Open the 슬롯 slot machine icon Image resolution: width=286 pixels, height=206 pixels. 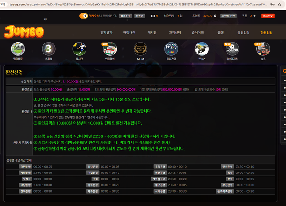[x=263, y=49]
